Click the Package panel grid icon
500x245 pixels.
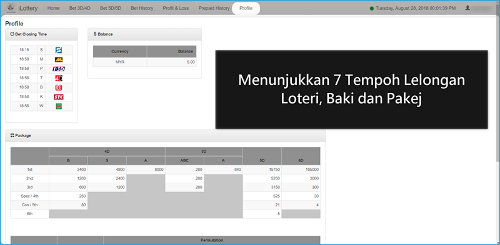pos(12,135)
